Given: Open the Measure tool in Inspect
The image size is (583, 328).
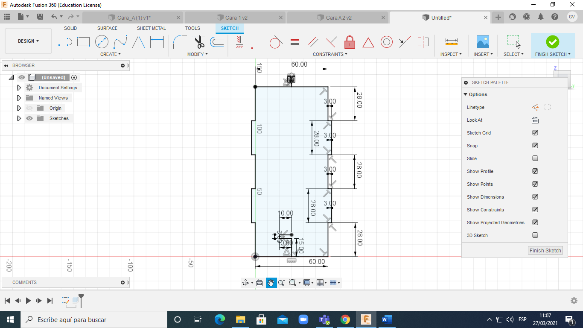Looking at the screenshot, I should click(451, 42).
